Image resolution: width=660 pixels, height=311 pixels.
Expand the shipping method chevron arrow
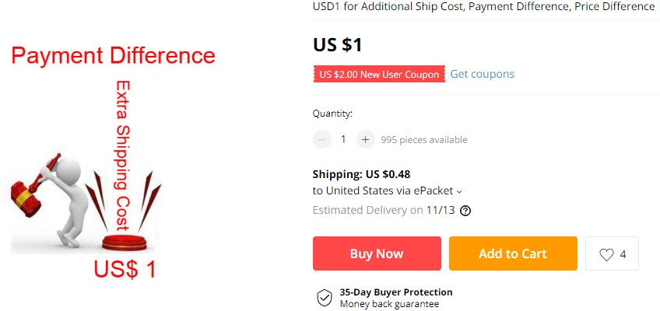[x=459, y=191]
